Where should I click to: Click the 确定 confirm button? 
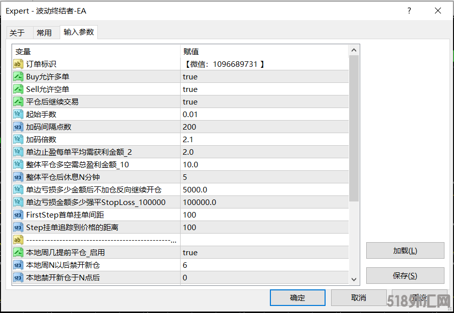(x=297, y=297)
